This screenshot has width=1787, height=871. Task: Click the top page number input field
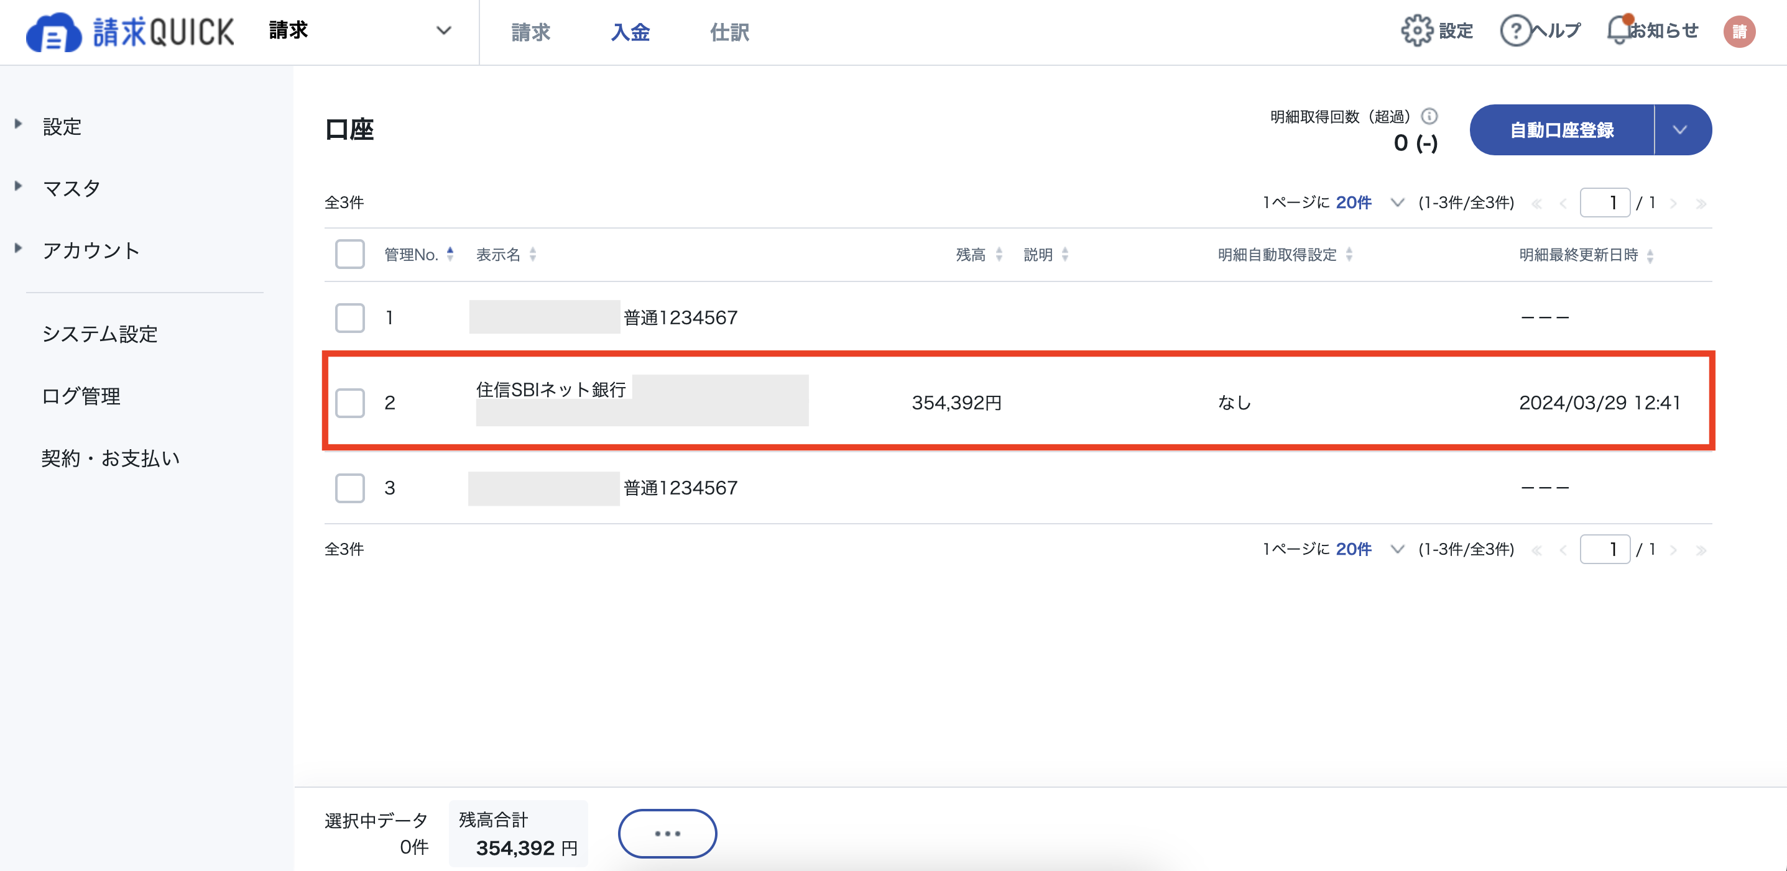point(1605,203)
